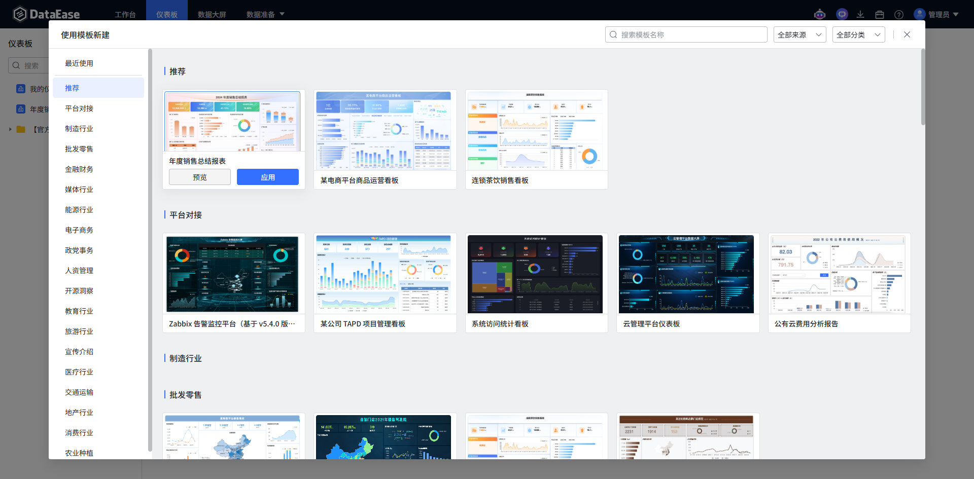The width and height of the screenshot is (974, 479).
Task: Click the dashboard icon beside 我的仪
Action: 21,89
